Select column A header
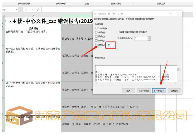 coord(33,16)
